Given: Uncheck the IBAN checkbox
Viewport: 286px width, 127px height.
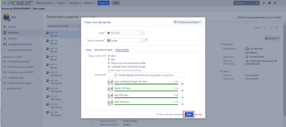Looking at the screenshot, I should pyautogui.click(x=109, y=56).
